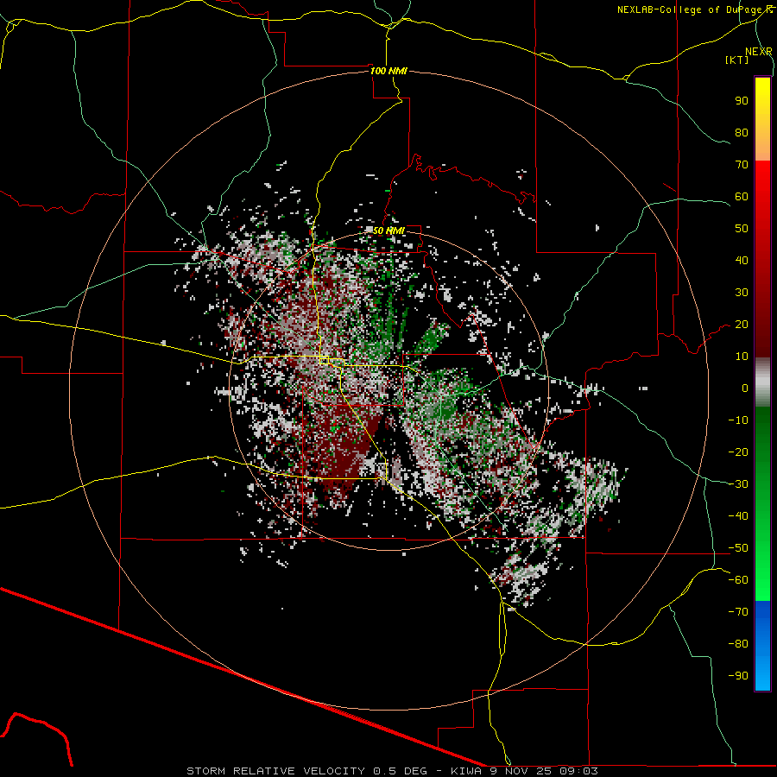Image resolution: width=777 pixels, height=777 pixels.
Task: Click the -70 label on velocity scale
Action: pos(738,612)
